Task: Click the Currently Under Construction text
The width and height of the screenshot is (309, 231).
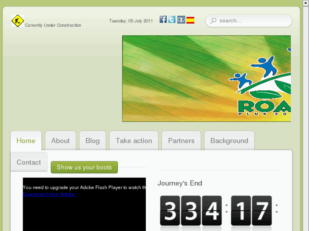Action: [53, 25]
